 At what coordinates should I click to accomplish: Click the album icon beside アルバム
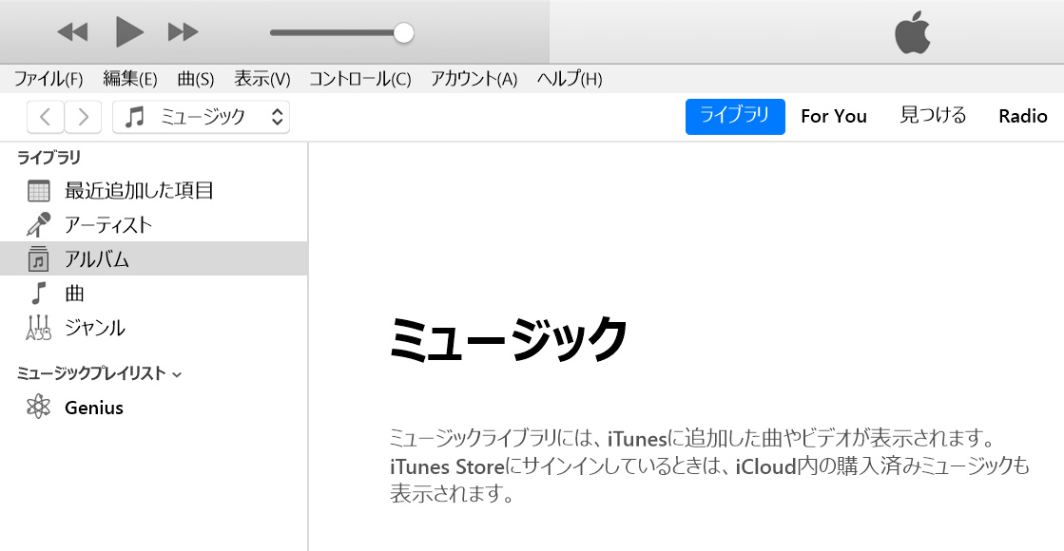[x=39, y=259]
